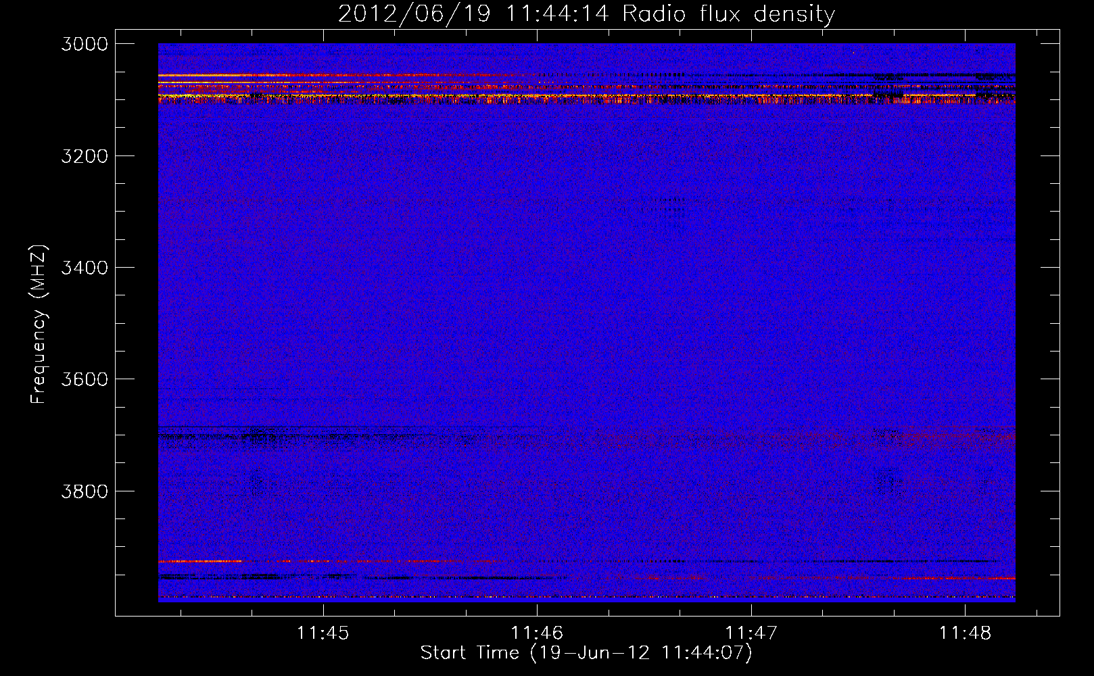Viewport: 1094px width, 676px height.
Task: Click the 3800 frequency axis label
Action: pos(85,491)
